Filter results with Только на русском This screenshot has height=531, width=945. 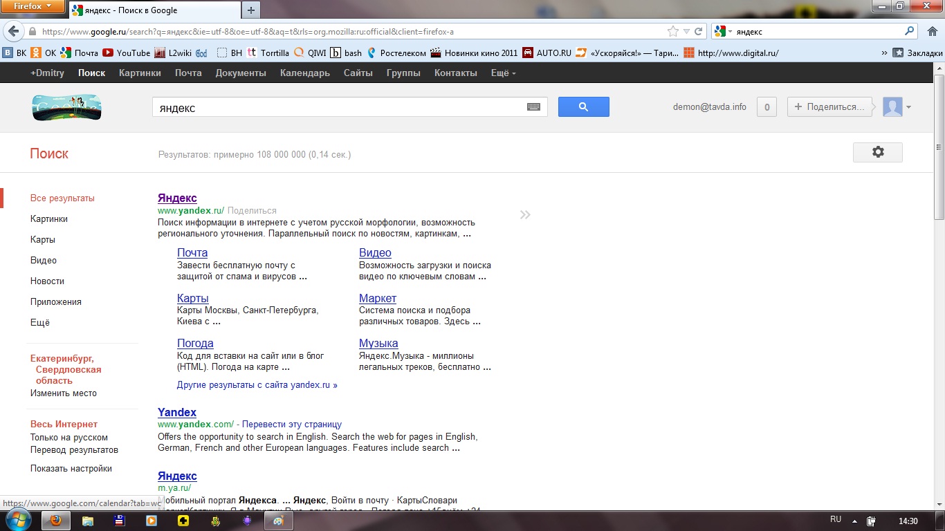coord(69,437)
